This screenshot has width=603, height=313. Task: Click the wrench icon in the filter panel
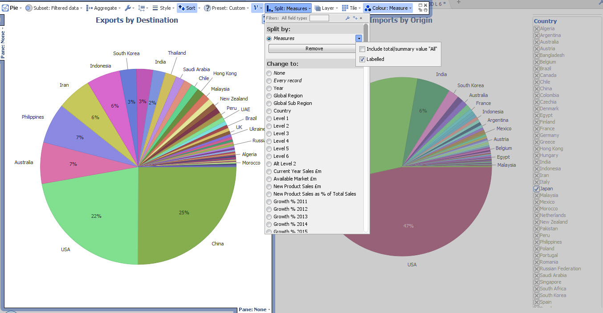pyautogui.click(x=348, y=18)
